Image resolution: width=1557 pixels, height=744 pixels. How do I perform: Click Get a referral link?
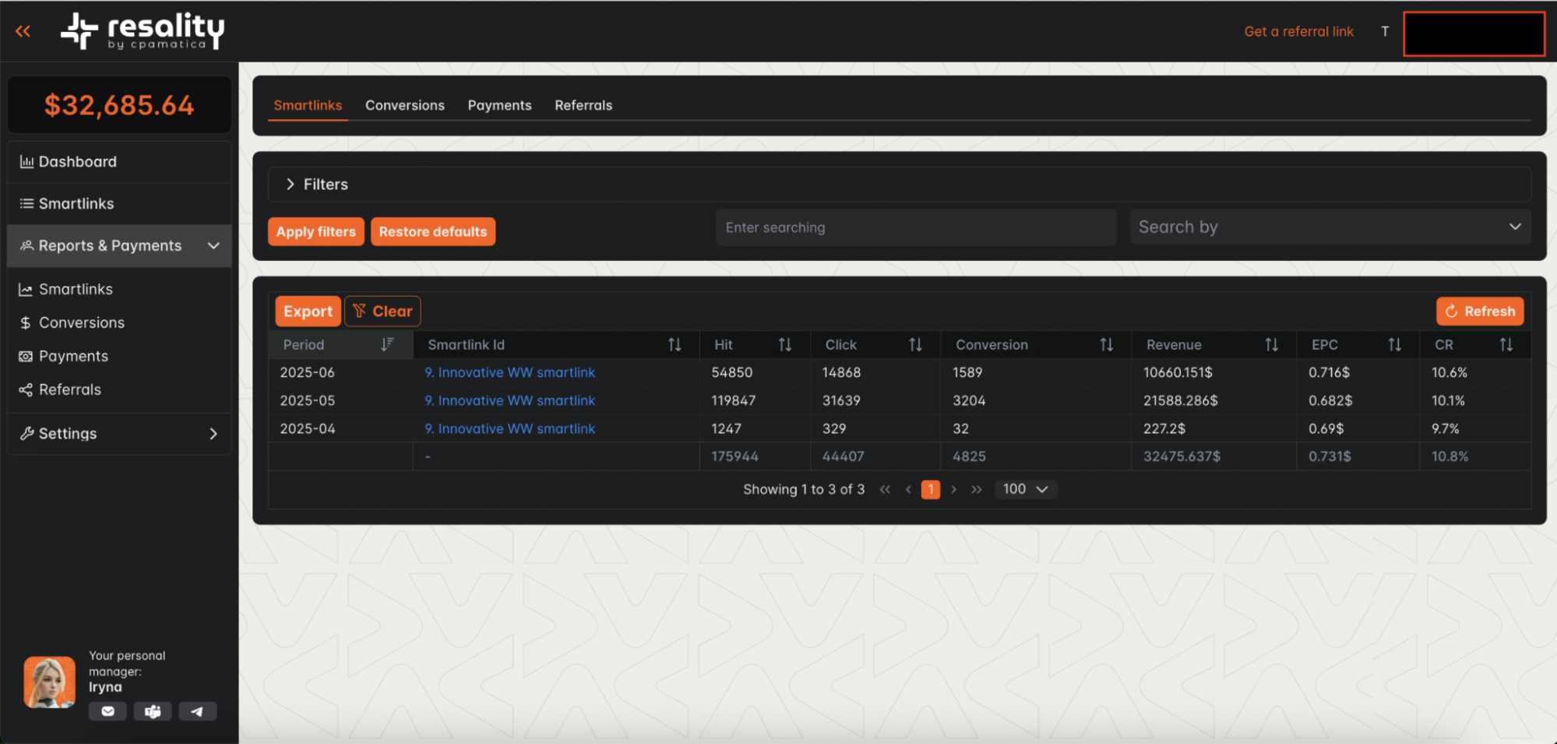pyautogui.click(x=1298, y=32)
